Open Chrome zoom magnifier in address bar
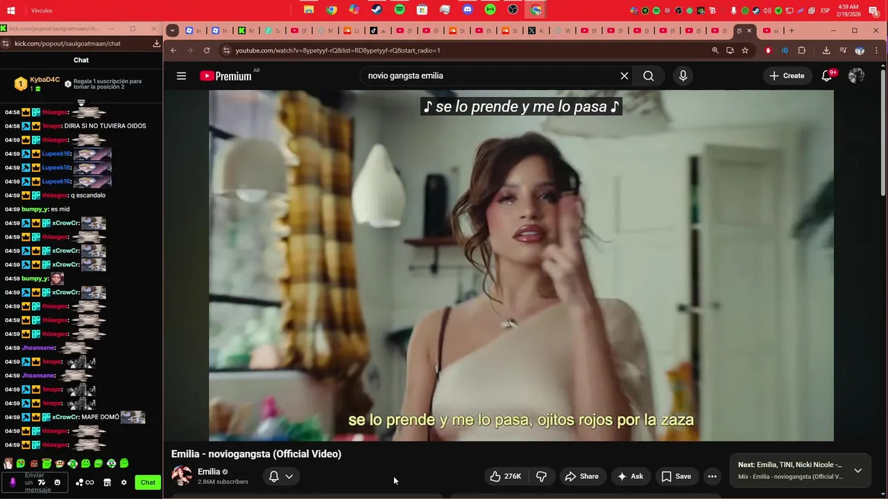This screenshot has width=888, height=499. point(715,51)
